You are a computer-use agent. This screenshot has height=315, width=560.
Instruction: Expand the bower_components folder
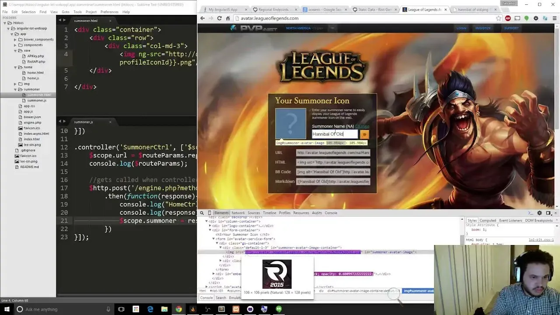(x=15, y=39)
